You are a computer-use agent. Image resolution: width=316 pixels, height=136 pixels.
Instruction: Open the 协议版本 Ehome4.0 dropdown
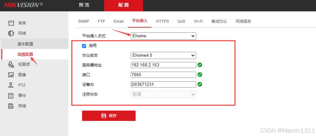163,55
